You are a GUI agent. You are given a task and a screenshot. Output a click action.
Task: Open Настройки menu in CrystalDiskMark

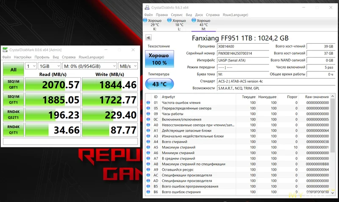click(23, 57)
